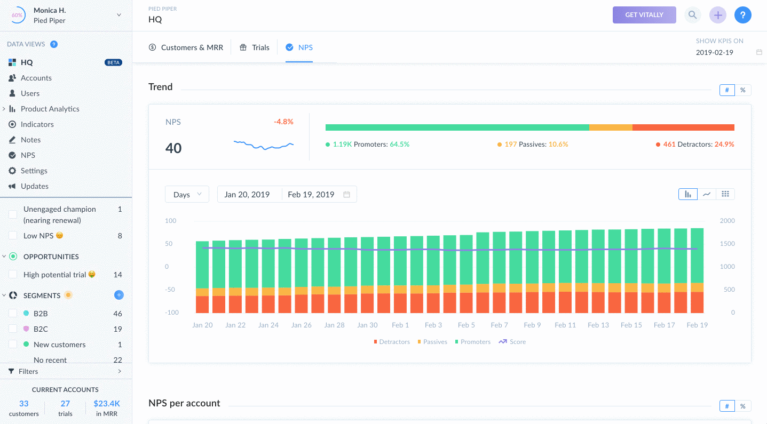Toggle NPS per account to number (#)
767x424 pixels.
(727, 406)
